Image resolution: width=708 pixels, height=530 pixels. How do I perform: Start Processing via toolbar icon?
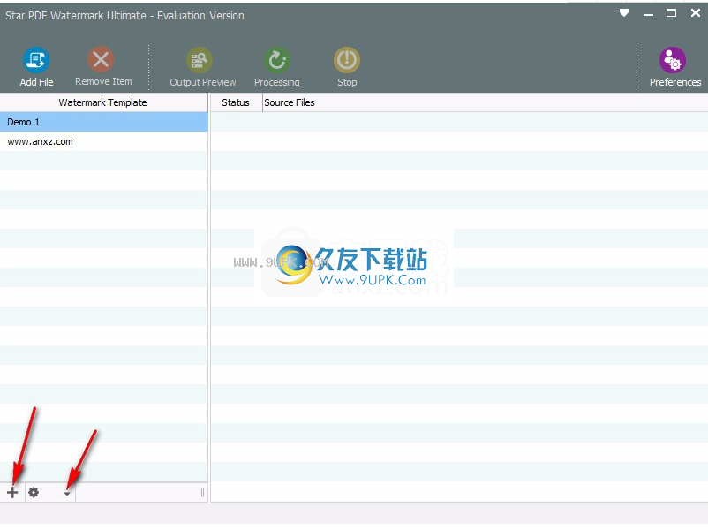coord(276,60)
